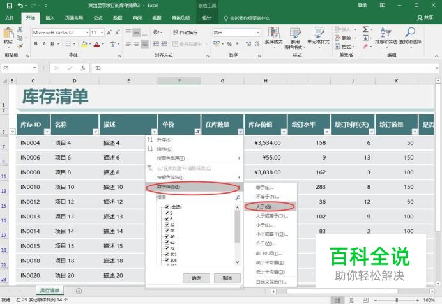Click the 共享 (Share) button
The height and width of the screenshot is (304, 442).
(425, 18)
